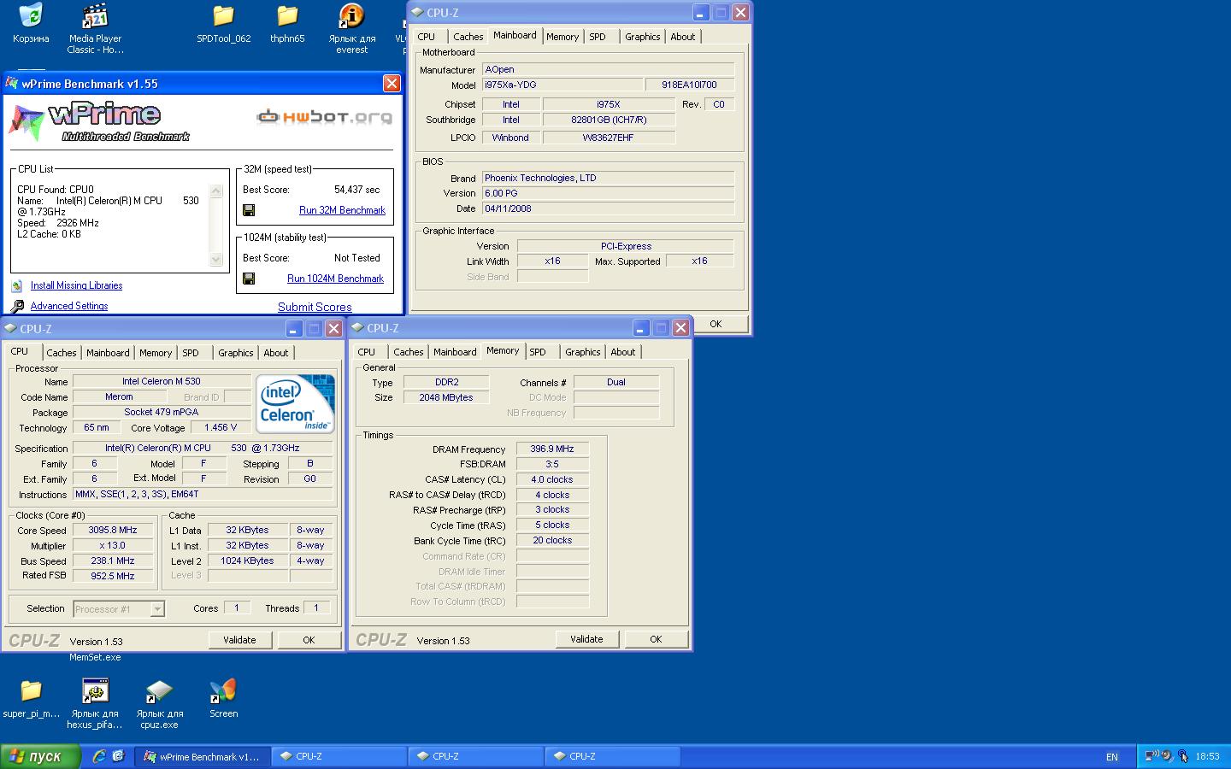Open About tab in CPU-Z mainboard window
Screen dimensions: 1231x769
coord(682,37)
